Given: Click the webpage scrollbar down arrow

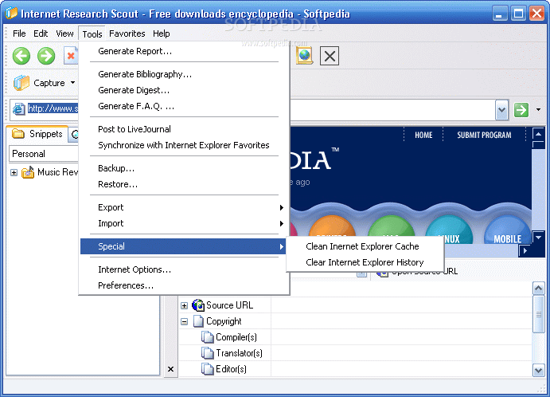Looking at the screenshot, I should tap(538, 237).
